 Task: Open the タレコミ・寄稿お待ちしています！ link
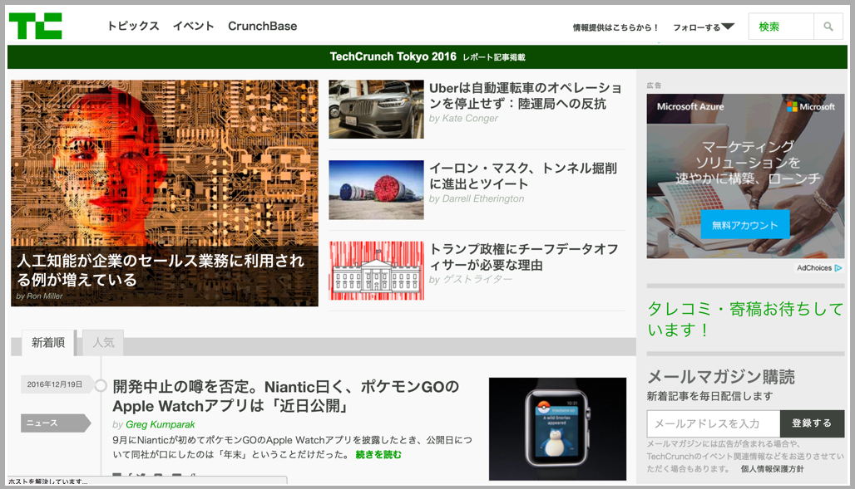(x=745, y=319)
